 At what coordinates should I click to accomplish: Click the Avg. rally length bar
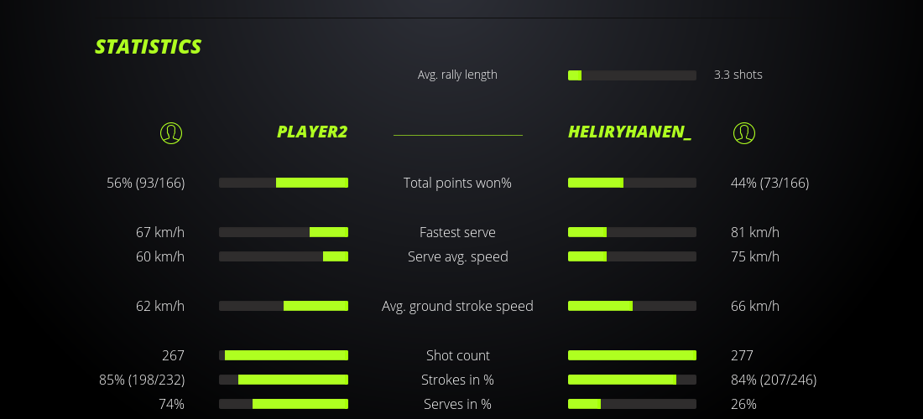pos(632,75)
